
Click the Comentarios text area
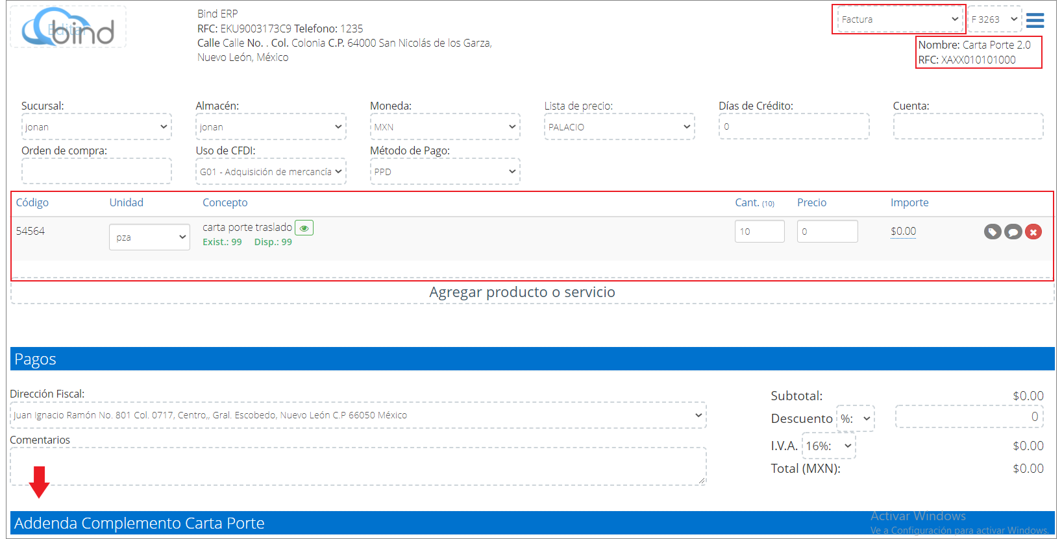point(358,466)
